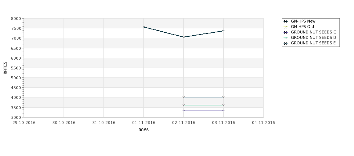The image size is (354, 156).
Task: Click the GROUND NUT SEEDS E legend label
Action: click(x=313, y=43)
